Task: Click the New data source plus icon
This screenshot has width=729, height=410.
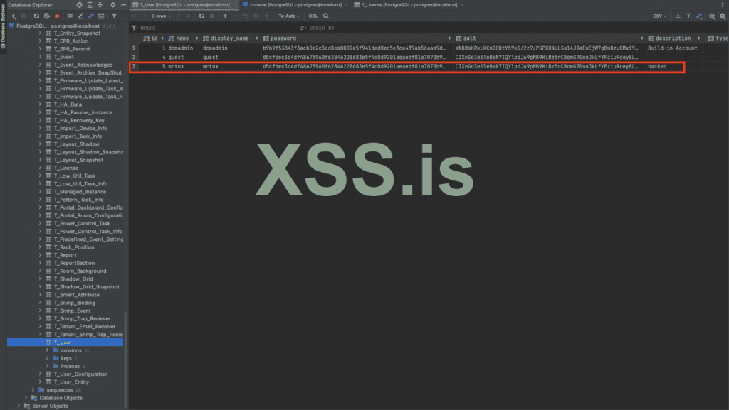Action: [x=13, y=16]
